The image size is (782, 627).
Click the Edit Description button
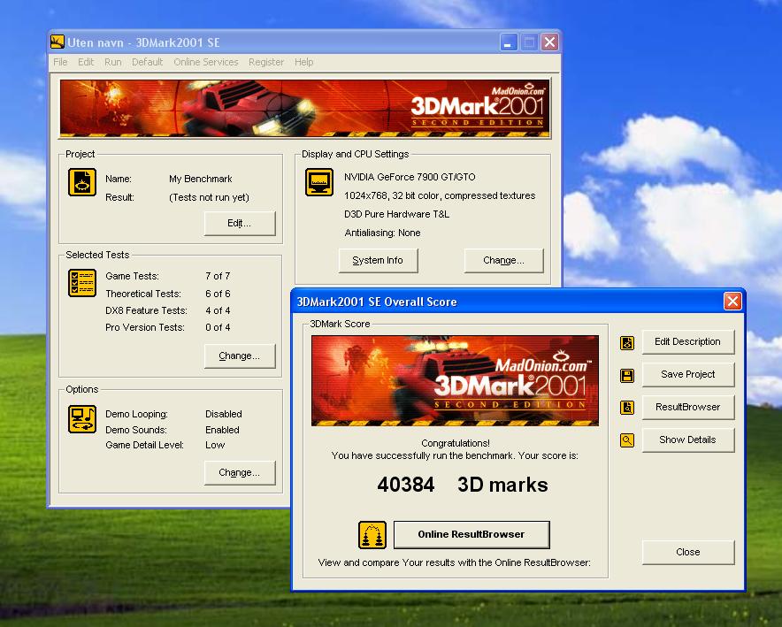(687, 342)
